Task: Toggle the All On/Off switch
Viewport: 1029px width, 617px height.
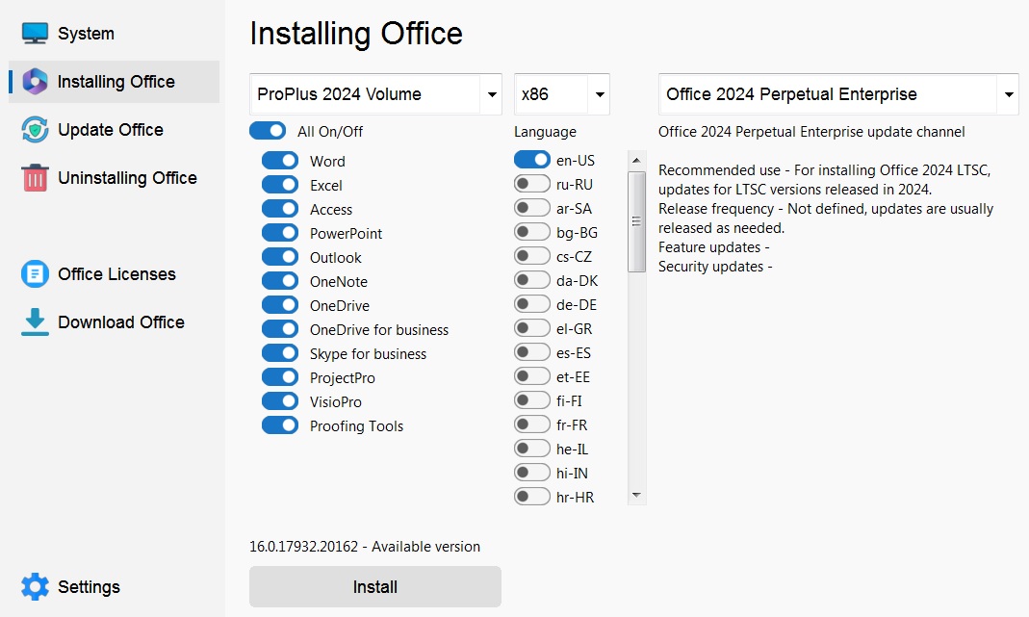Action: (x=268, y=131)
